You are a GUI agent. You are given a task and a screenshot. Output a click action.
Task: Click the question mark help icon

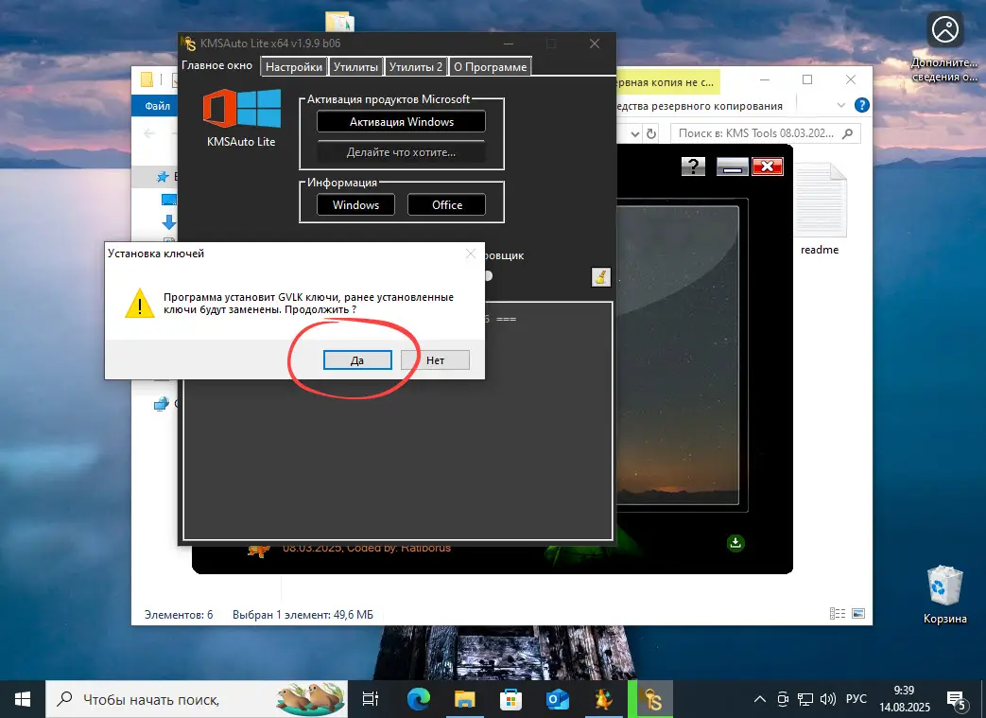pos(693,167)
